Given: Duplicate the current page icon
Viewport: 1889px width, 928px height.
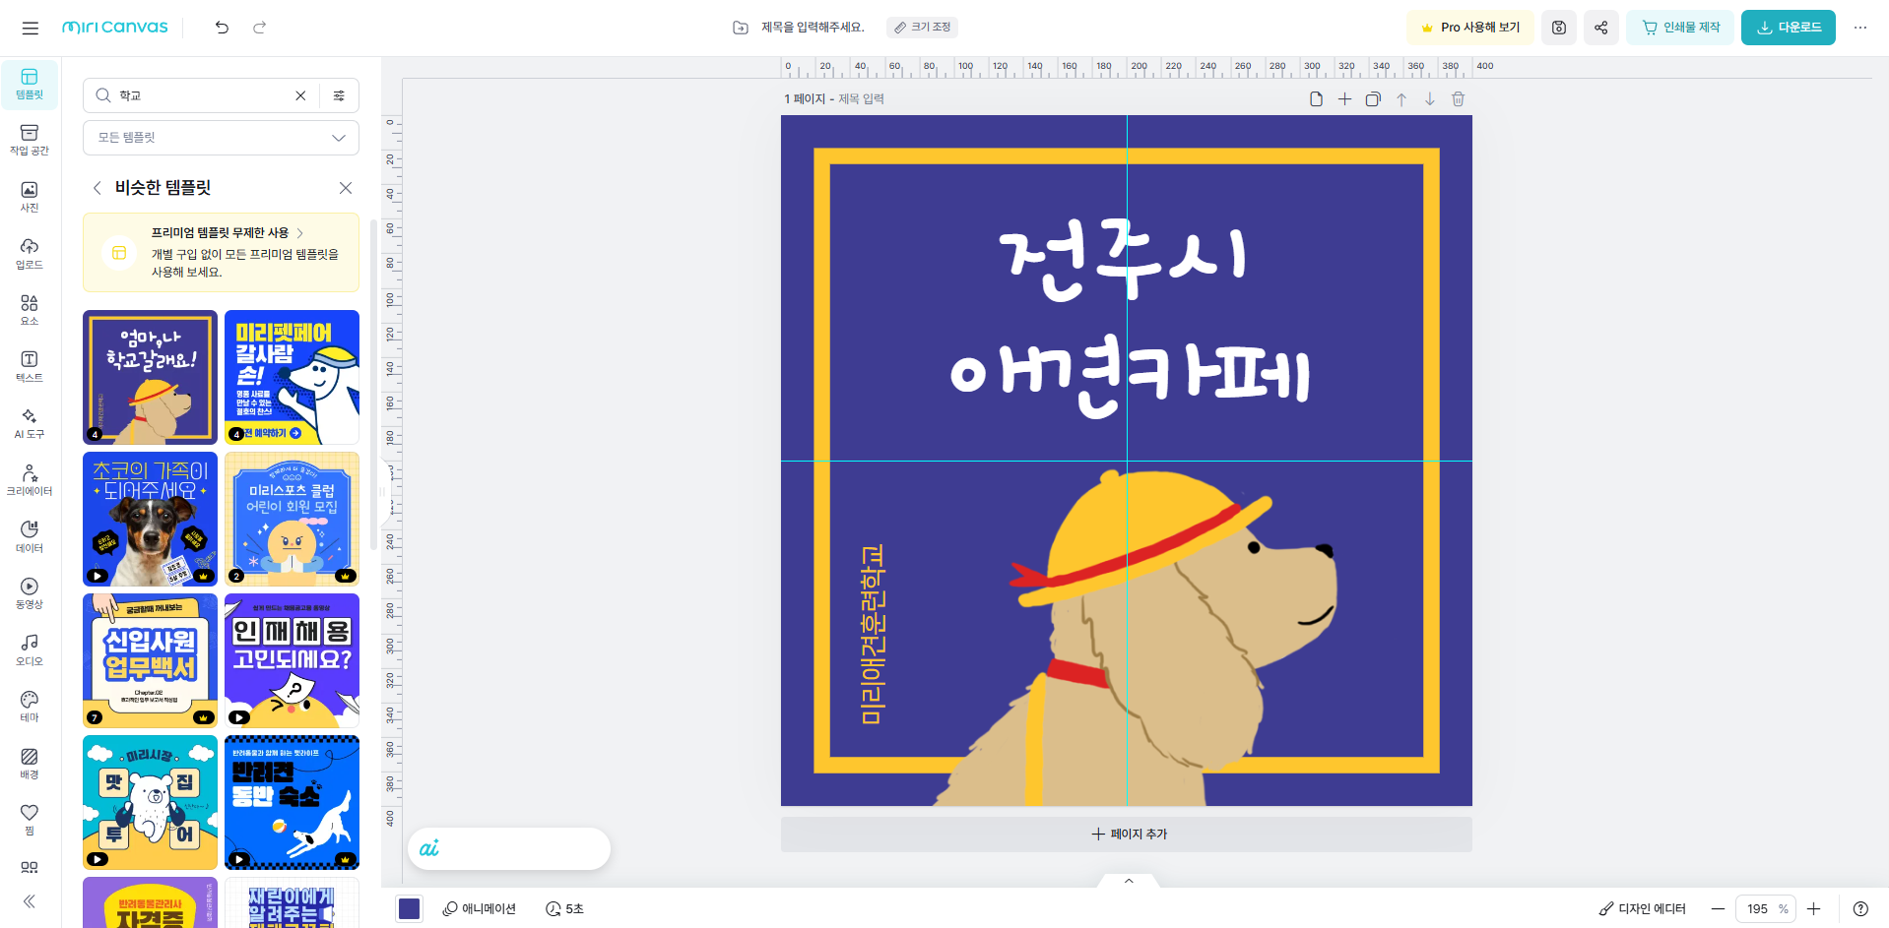Looking at the screenshot, I should [1373, 99].
